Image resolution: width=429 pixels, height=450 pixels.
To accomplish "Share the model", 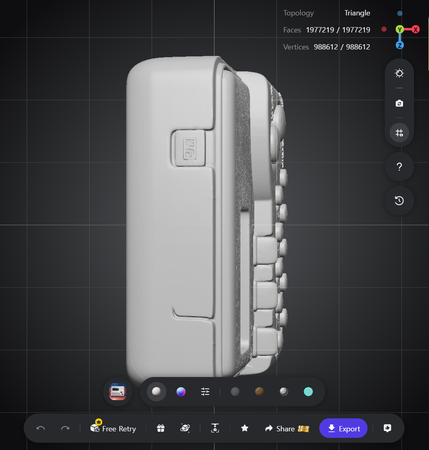I will click(x=287, y=429).
